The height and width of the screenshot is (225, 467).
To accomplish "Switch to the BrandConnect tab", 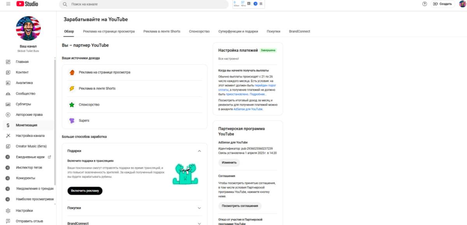I will pos(300,31).
